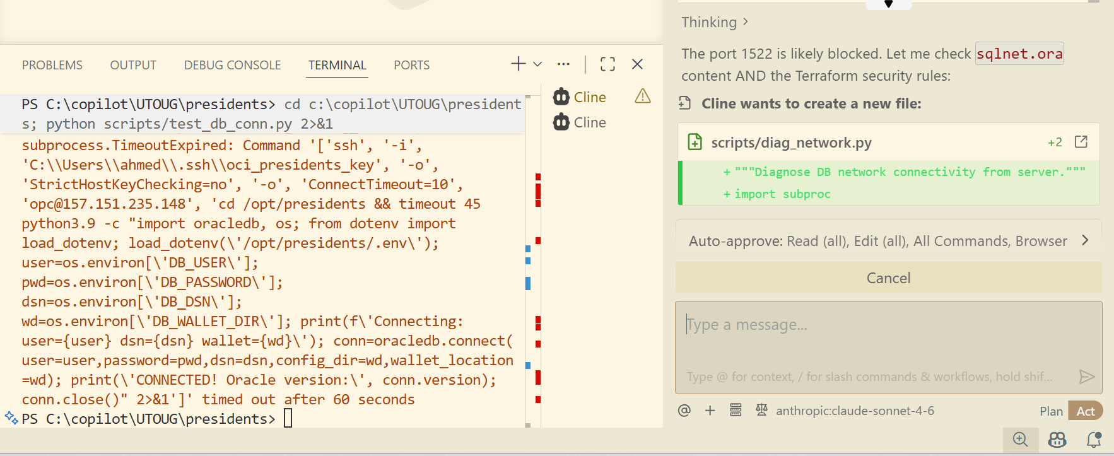Open Cline rules scales icon

point(761,411)
